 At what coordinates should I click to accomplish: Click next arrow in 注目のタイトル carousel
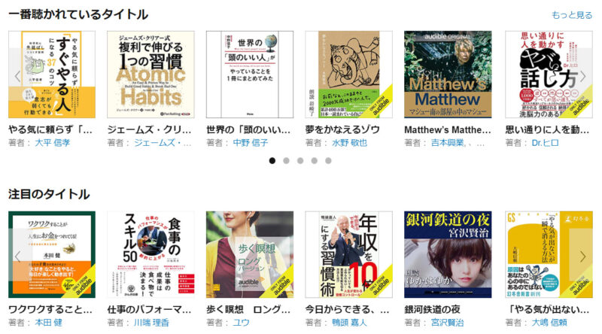(582, 256)
